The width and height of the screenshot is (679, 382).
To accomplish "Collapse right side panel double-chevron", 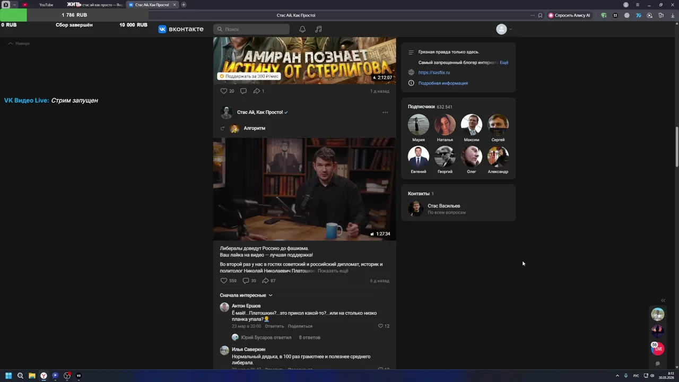I will [663, 300].
